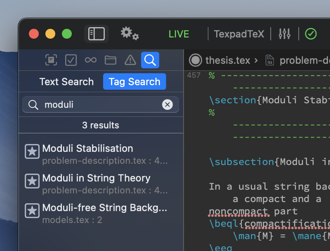Show the document outline sidebar tab

[x=51, y=60]
